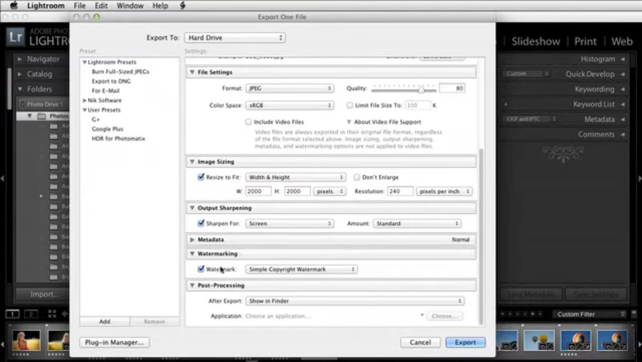Open the Lightroom application menu
This screenshot has height=362, width=642.
click(x=46, y=6)
